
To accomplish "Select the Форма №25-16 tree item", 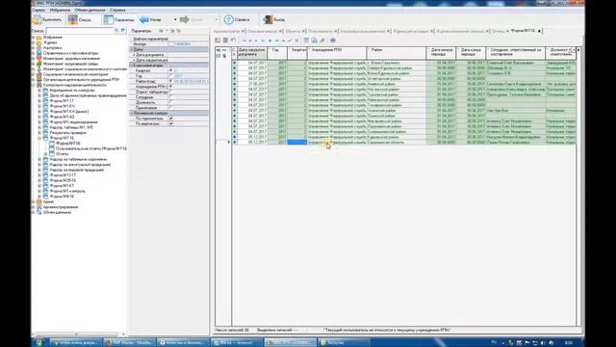I will click(x=63, y=180).
